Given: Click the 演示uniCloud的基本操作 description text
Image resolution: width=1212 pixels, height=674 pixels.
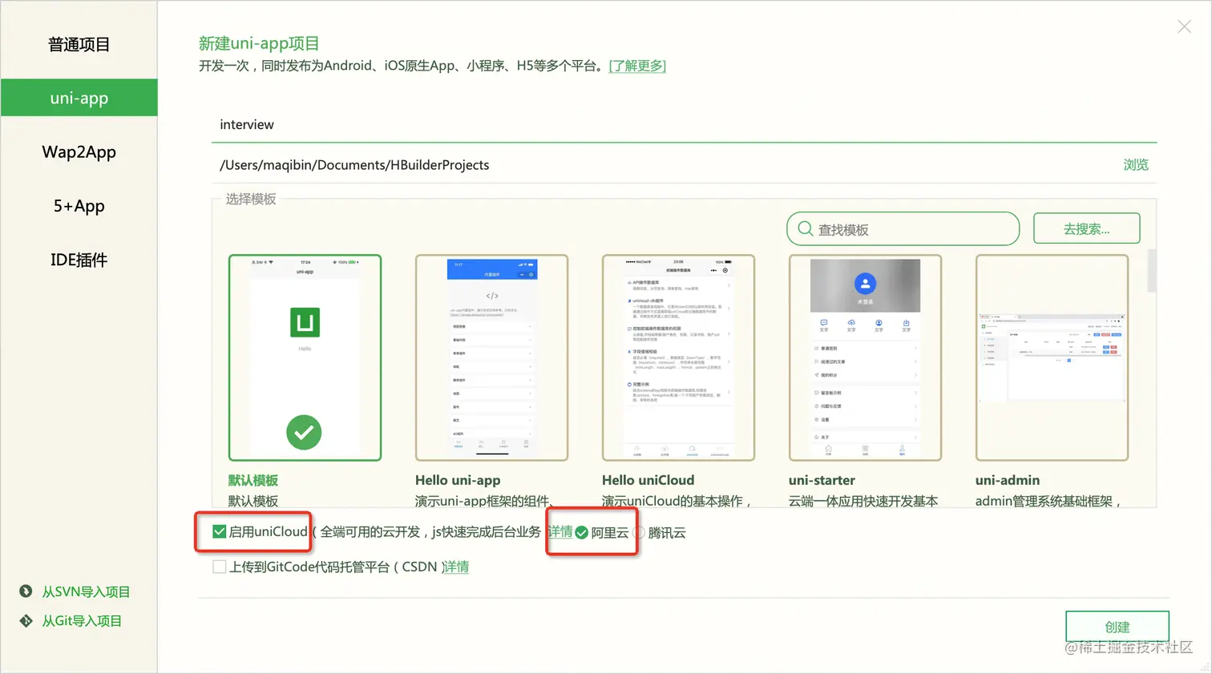Looking at the screenshot, I should [x=677, y=501].
